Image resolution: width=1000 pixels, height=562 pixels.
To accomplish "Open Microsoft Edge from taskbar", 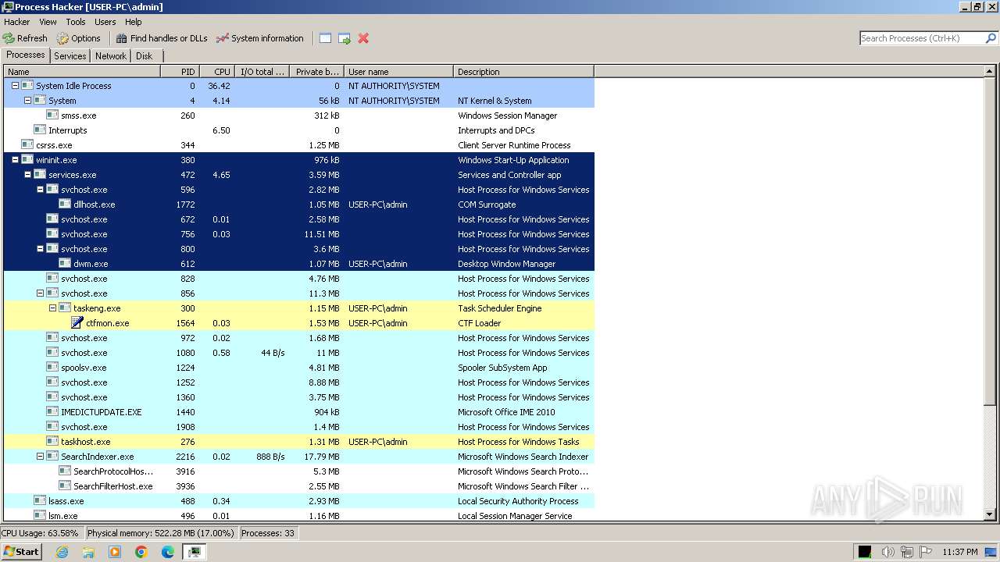I will coord(167,552).
